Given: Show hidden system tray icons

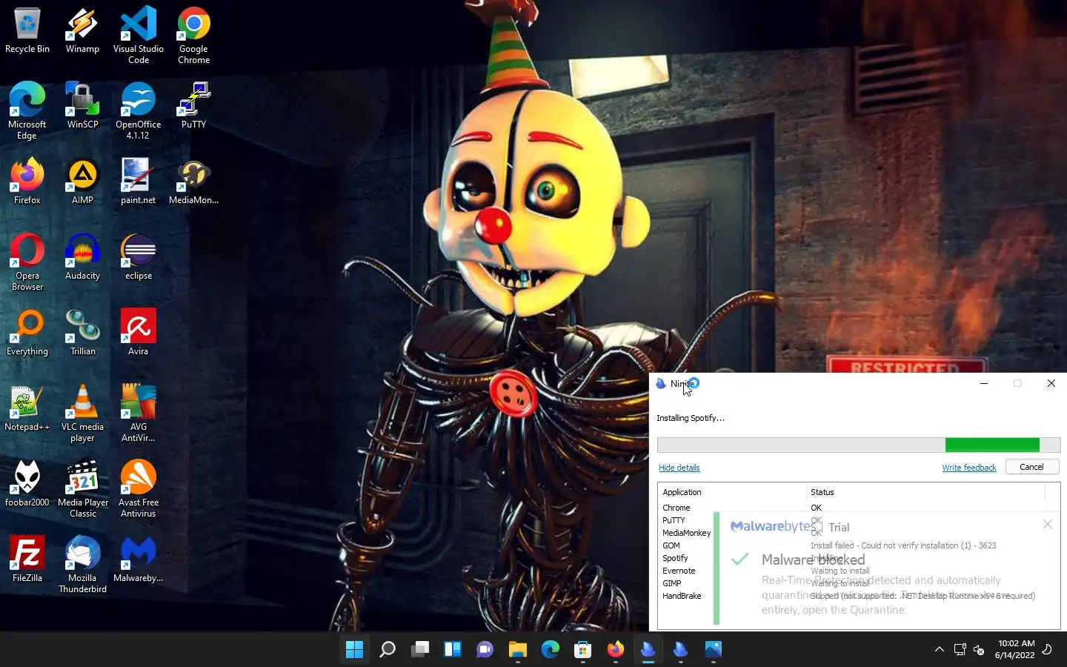Looking at the screenshot, I should tap(939, 649).
